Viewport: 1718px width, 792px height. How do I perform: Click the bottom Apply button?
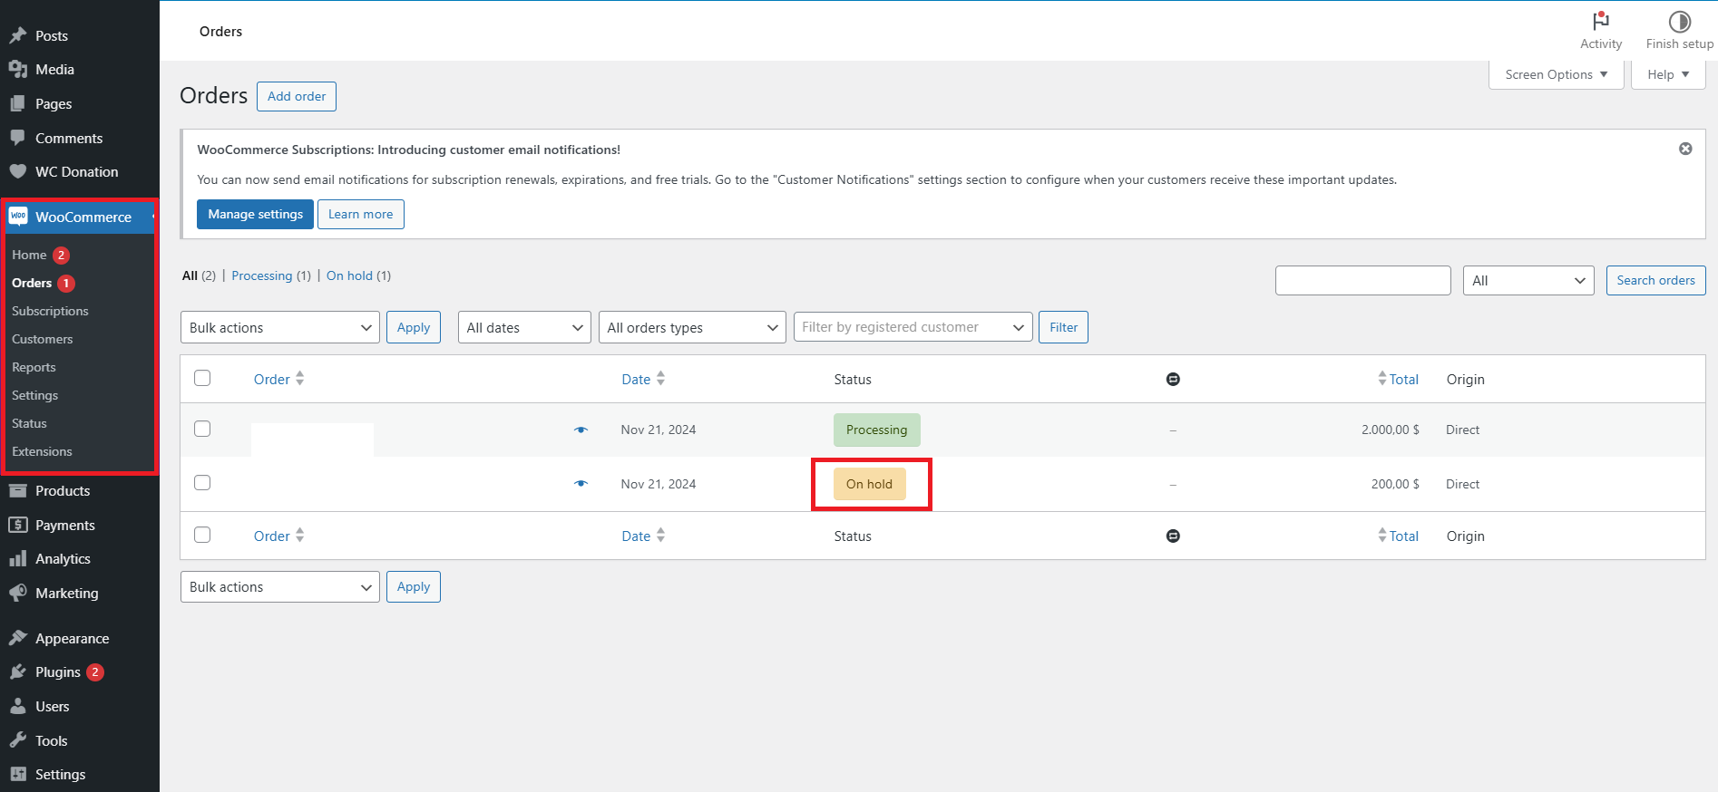pyautogui.click(x=414, y=586)
